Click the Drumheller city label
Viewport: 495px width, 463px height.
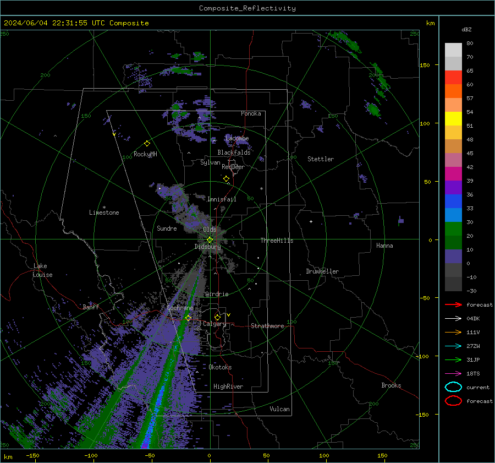pos(322,271)
